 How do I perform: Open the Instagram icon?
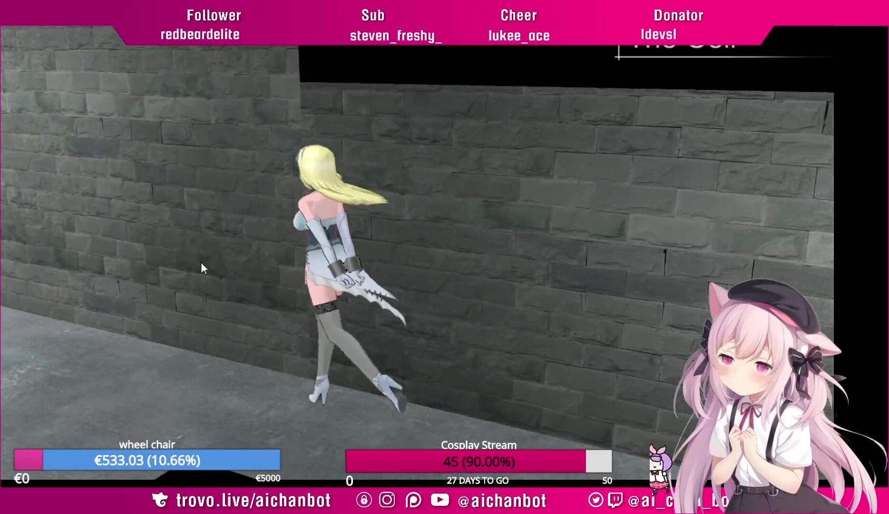(x=387, y=500)
